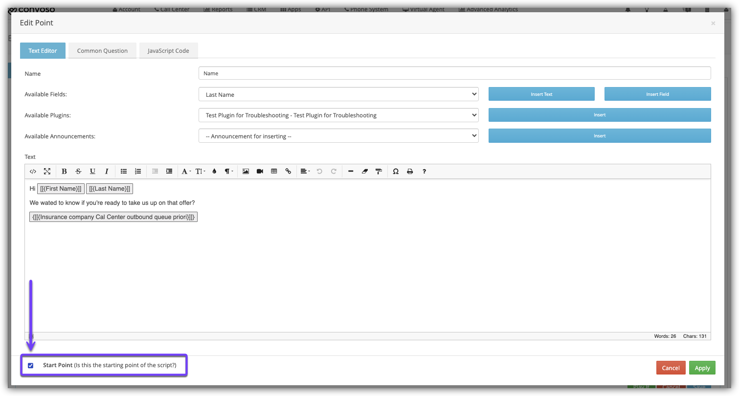Open the JavaScript Code tab

tap(168, 51)
